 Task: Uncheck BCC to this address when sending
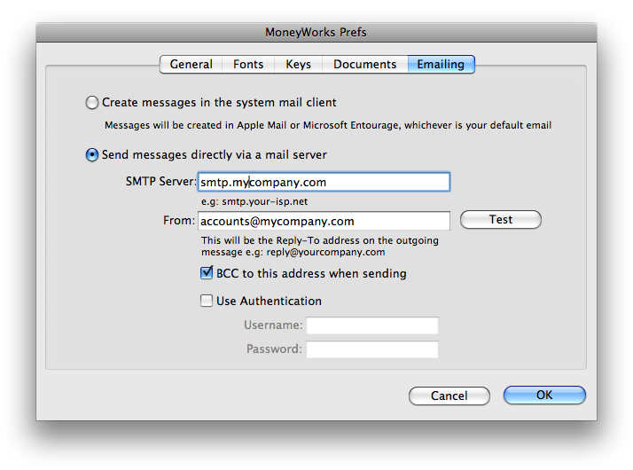coord(207,273)
